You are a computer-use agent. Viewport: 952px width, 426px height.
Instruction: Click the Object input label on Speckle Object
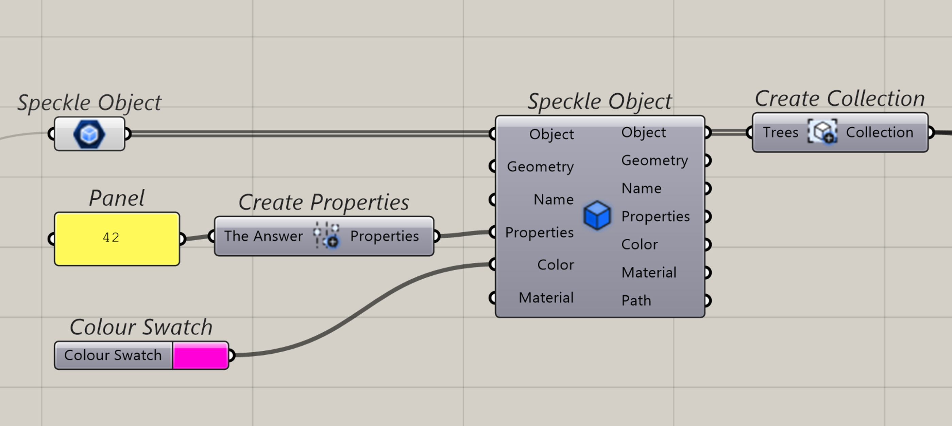[x=551, y=134]
